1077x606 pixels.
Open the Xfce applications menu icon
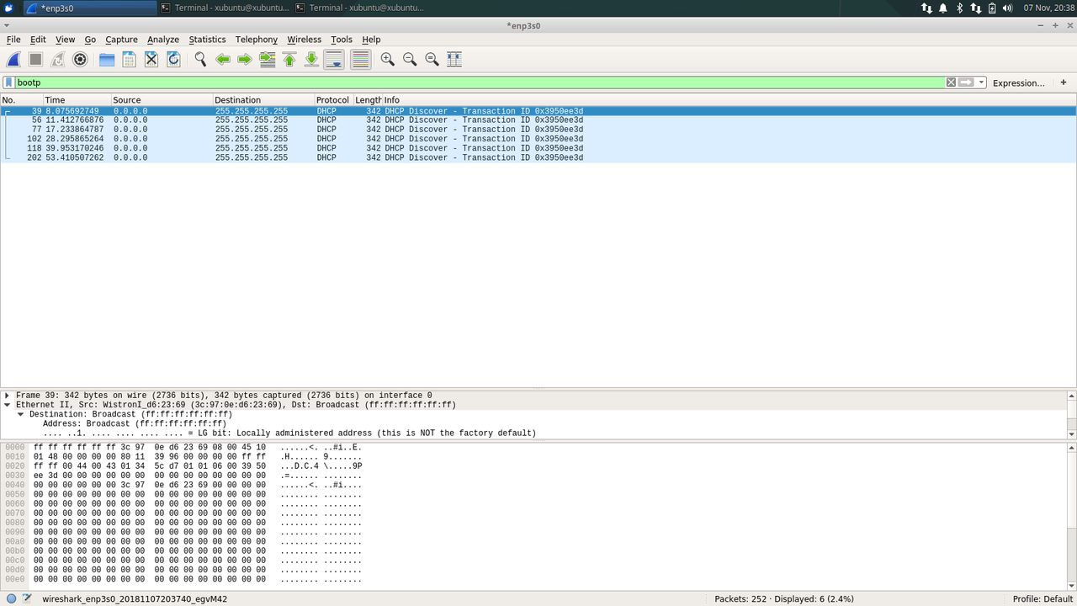(8, 8)
